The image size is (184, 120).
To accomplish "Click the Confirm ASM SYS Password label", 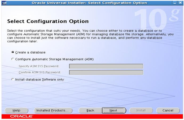I will [x=40, y=72].
